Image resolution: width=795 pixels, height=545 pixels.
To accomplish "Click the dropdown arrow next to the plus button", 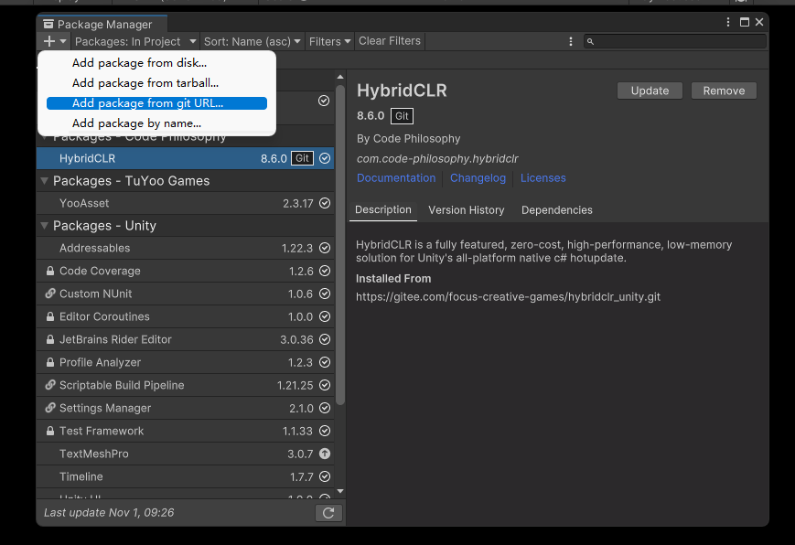I will tap(63, 41).
